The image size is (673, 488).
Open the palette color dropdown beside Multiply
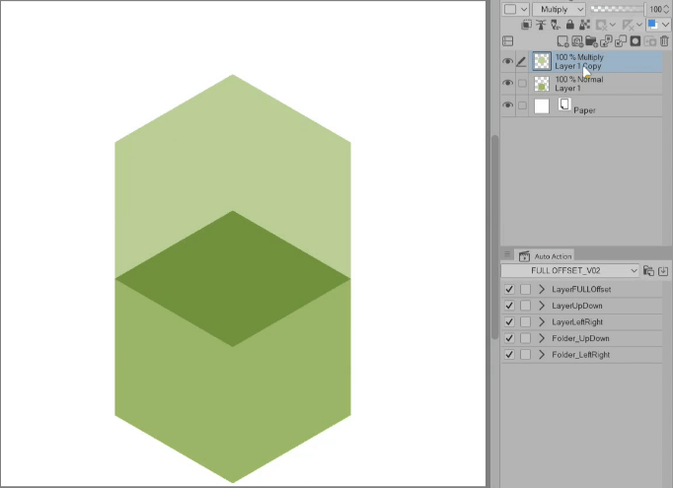[515, 9]
